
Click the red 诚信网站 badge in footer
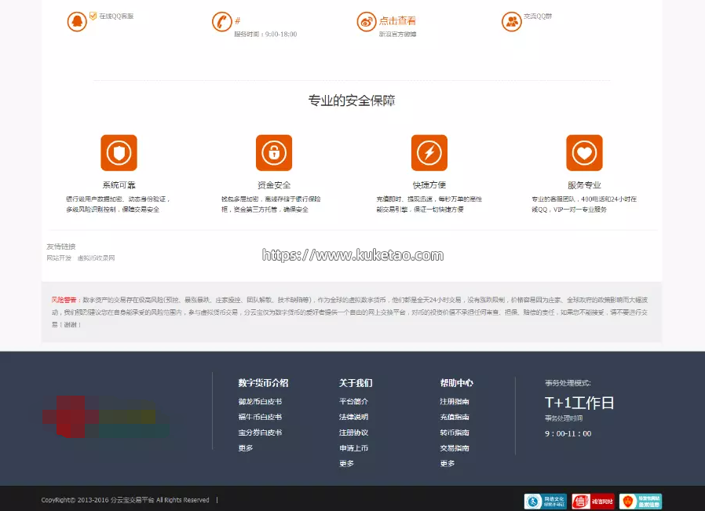tap(593, 501)
